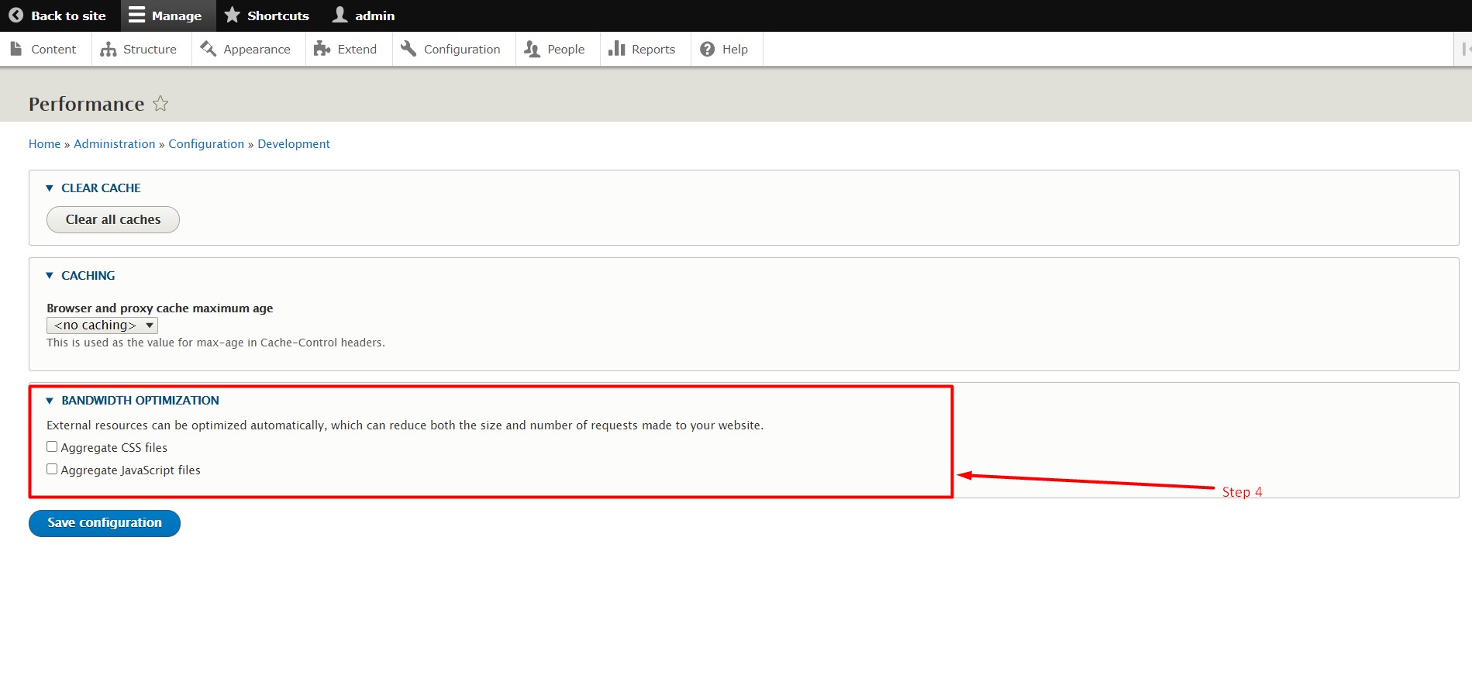Viewport: 1472px width, 682px height.
Task: Click the Configuration wrench icon
Action: (x=409, y=49)
